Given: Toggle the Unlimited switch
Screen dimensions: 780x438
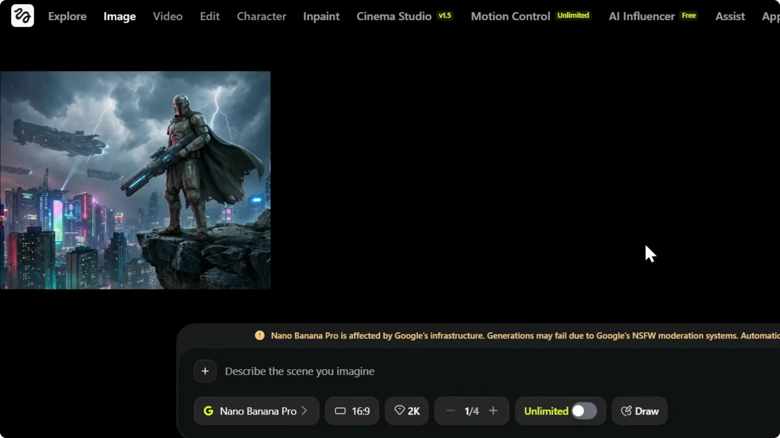Looking at the screenshot, I should tap(584, 411).
